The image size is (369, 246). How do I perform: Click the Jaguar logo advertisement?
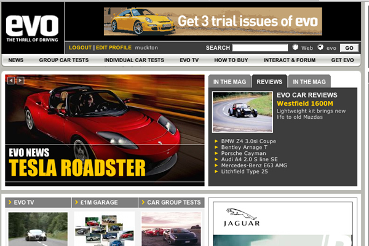(242, 218)
